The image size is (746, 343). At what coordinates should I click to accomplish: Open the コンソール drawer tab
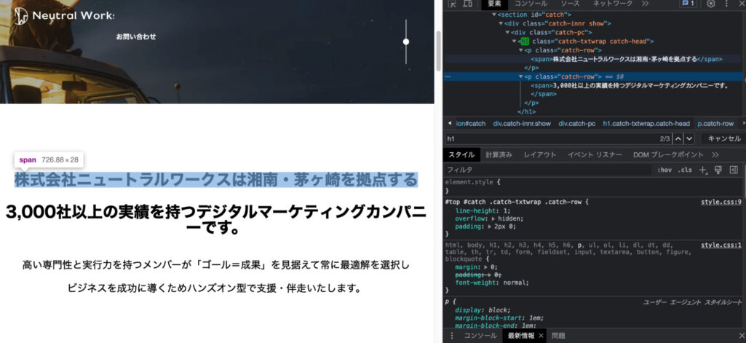480,336
